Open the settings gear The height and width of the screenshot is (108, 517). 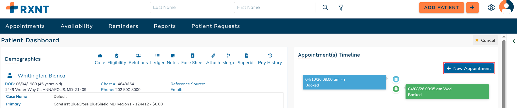pyautogui.click(x=491, y=8)
